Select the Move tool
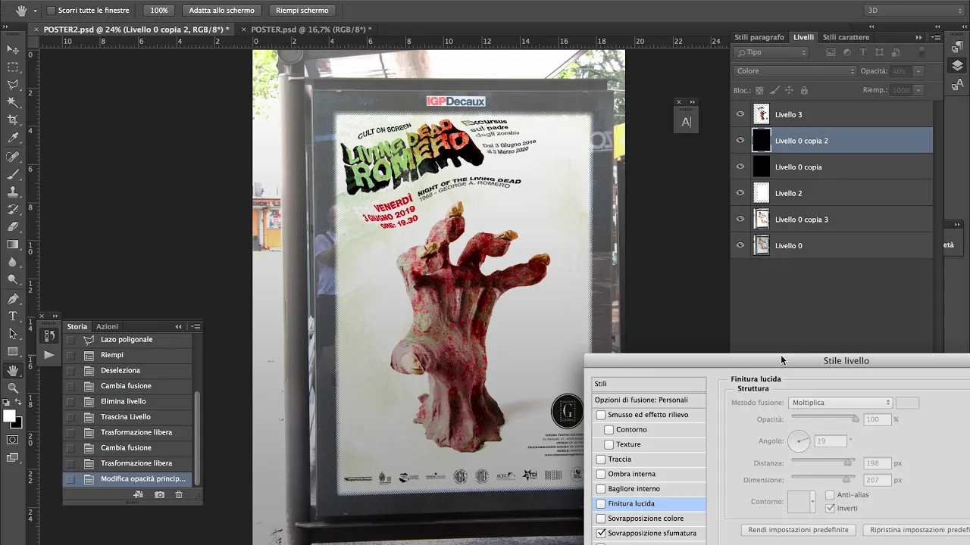 pyautogui.click(x=13, y=49)
